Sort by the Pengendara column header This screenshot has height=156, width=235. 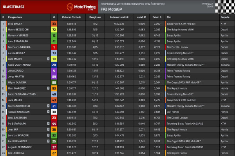[15, 17]
